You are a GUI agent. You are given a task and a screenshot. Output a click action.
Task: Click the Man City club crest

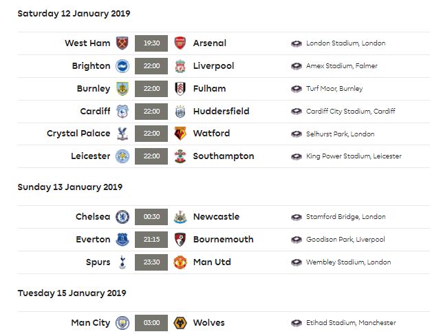point(122,323)
